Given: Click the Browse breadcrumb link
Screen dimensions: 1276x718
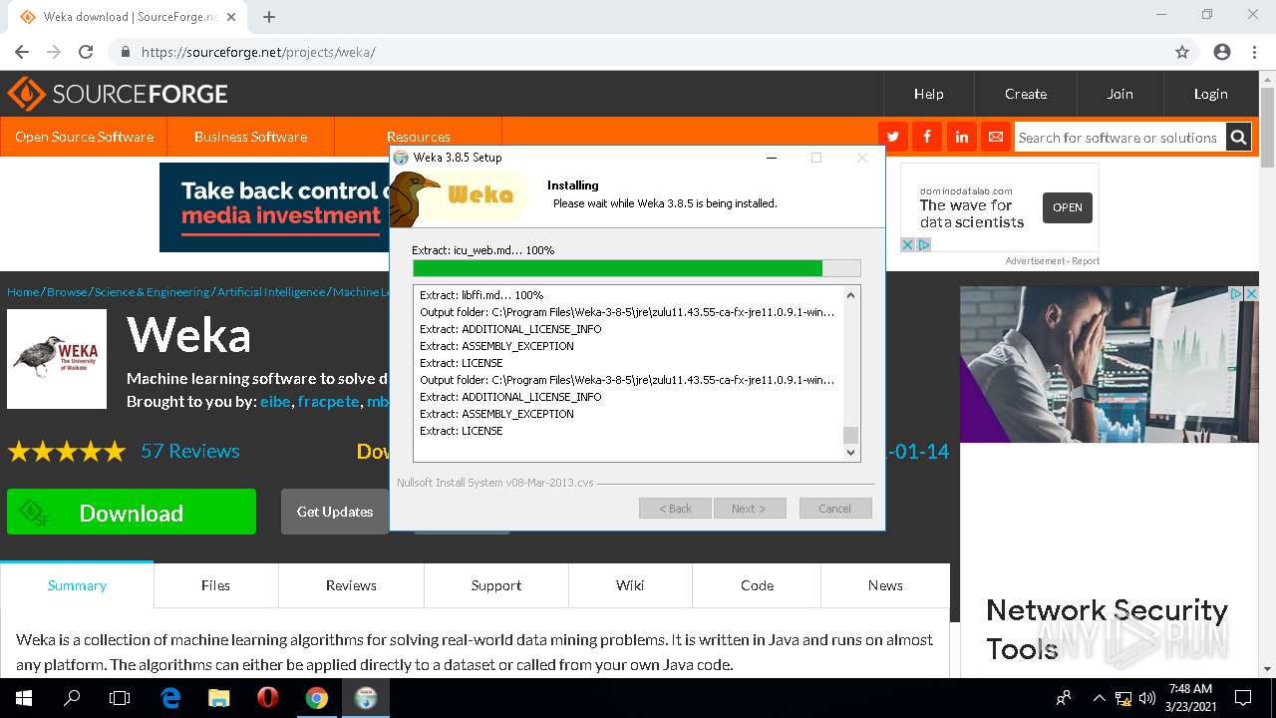Looking at the screenshot, I should [x=67, y=292].
